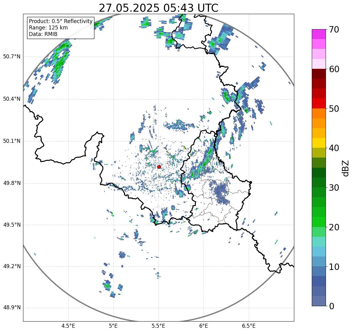The width and height of the screenshot is (353, 332).
Task: Click the 6.5°E longitude label
Action: [249, 326]
